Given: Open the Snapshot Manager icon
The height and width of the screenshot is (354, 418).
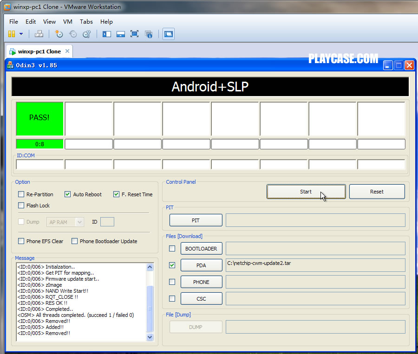Looking at the screenshot, I should click(x=87, y=34).
